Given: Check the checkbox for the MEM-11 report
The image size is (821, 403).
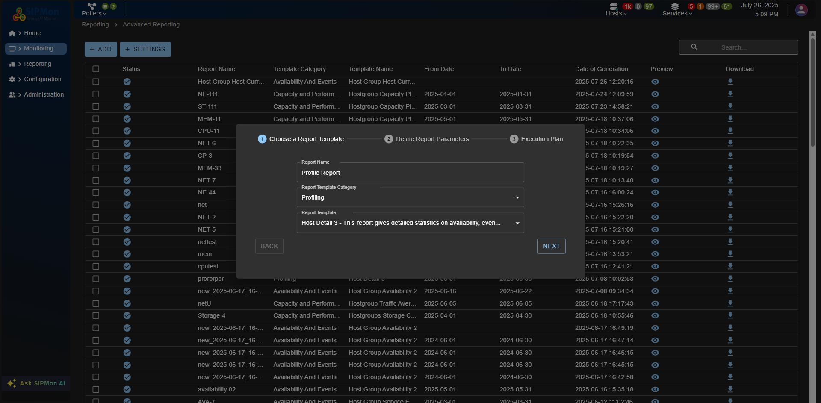Looking at the screenshot, I should pyautogui.click(x=96, y=119).
